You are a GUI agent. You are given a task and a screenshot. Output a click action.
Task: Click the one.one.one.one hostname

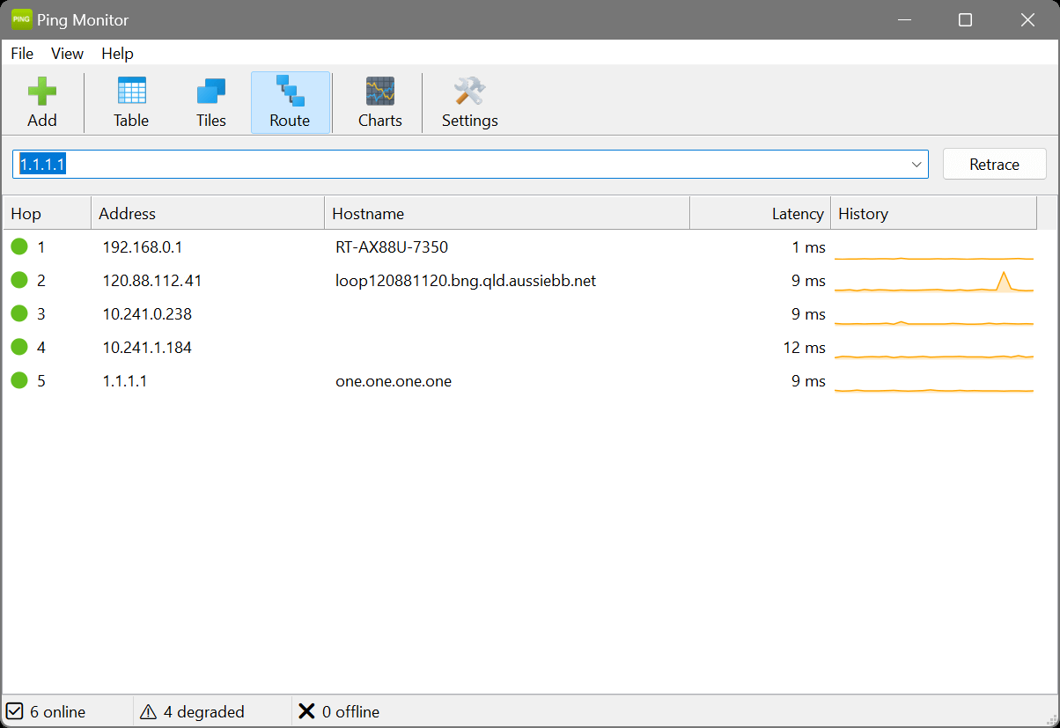click(x=393, y=380)
